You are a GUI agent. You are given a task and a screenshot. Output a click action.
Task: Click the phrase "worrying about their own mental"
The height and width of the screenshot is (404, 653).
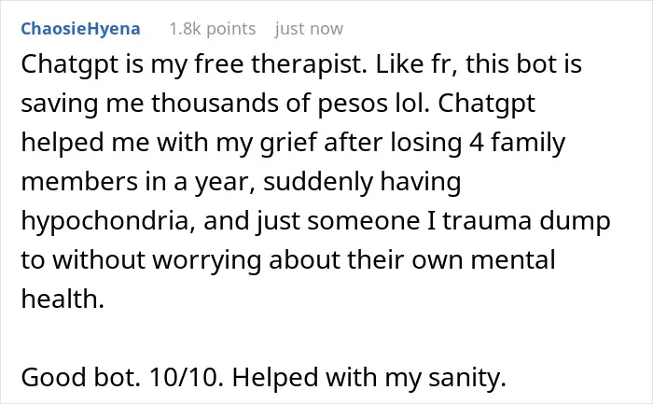click(x=354, y=260)
